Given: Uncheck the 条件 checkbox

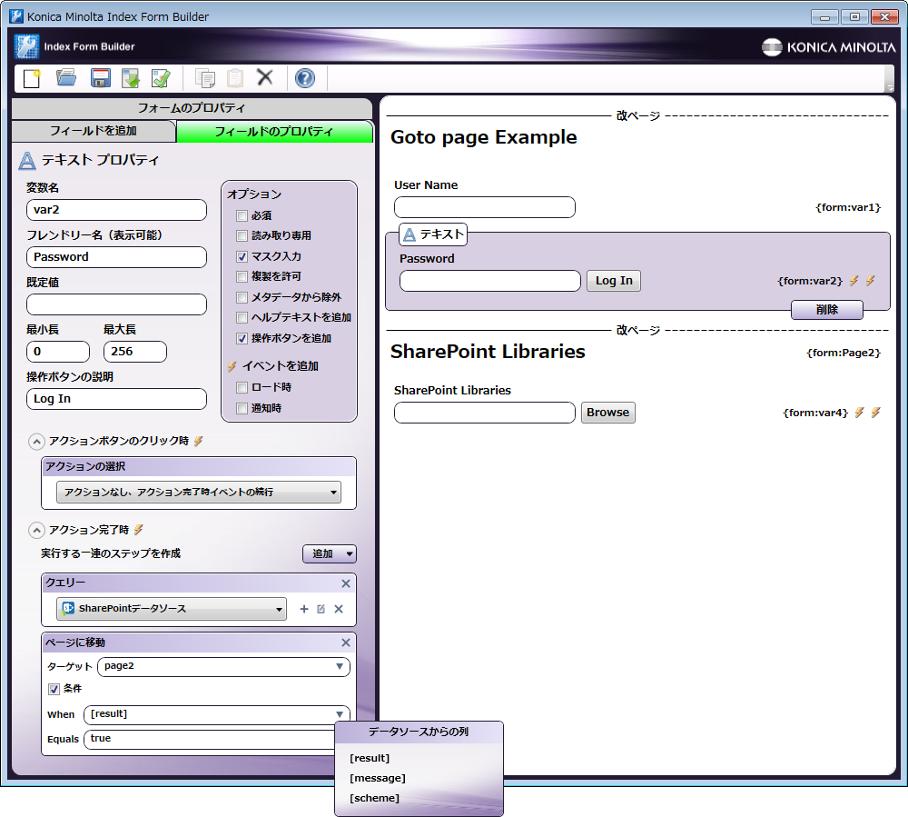Looking at the screenshot, I should pos(54,689).
